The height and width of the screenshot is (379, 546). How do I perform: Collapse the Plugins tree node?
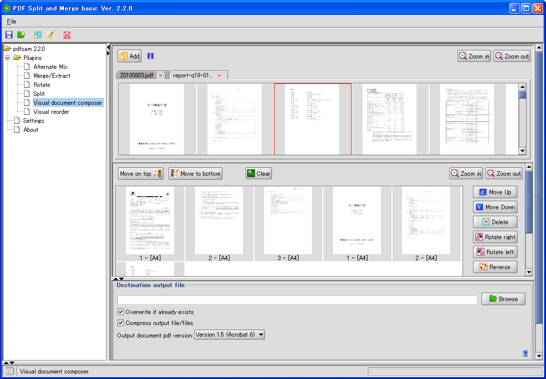click(7, 57)
